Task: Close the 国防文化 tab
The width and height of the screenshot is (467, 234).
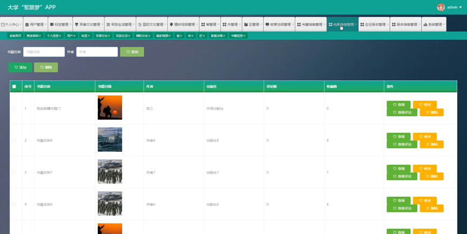Action: [x=150, y=36]
